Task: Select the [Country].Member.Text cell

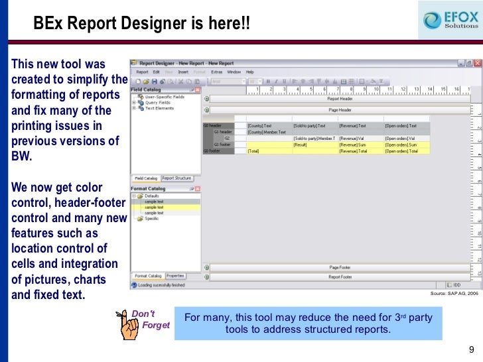Action: point(269,132)
